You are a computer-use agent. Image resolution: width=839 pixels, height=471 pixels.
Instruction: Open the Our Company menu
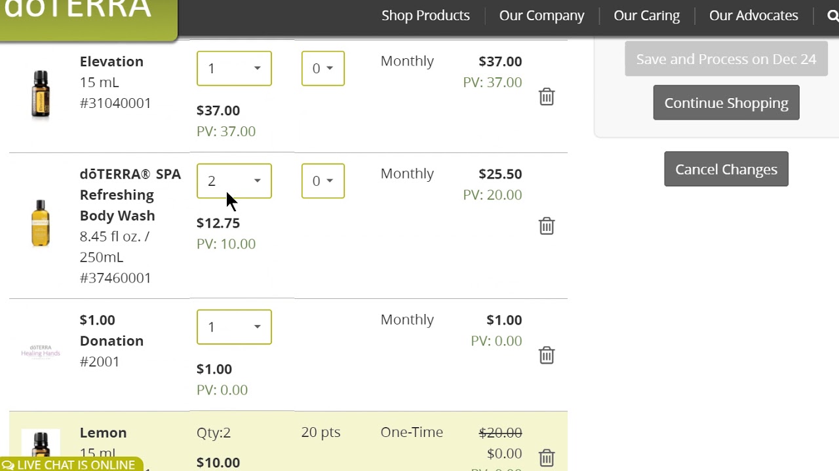click(x=541, y=16)
